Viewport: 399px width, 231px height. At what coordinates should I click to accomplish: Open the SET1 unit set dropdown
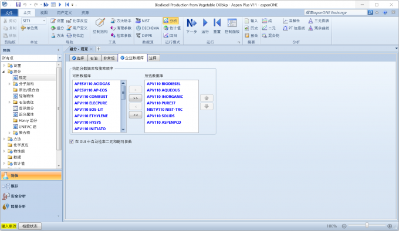44,21
